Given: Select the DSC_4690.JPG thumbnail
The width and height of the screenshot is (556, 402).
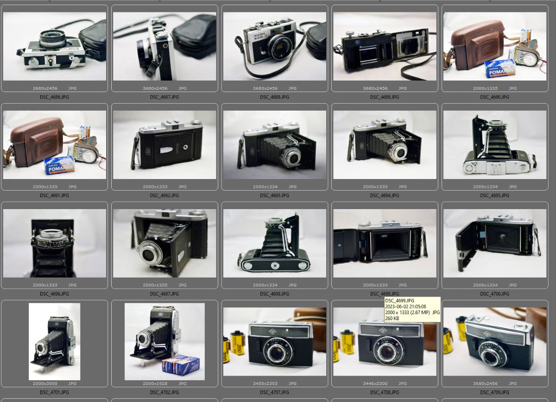Looking at the screenshot, I should pos(495,46).
